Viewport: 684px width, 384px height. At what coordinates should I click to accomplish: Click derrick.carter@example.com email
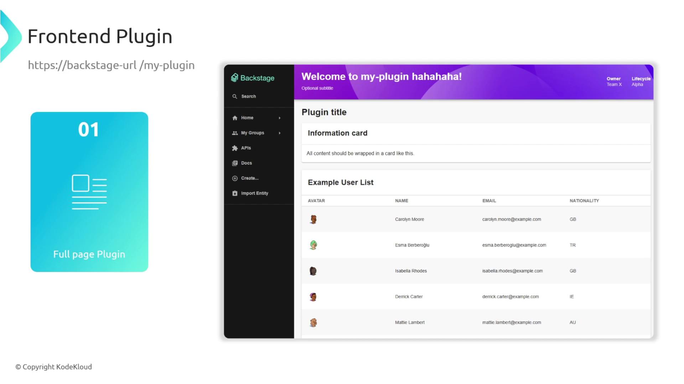pos(511,297)
